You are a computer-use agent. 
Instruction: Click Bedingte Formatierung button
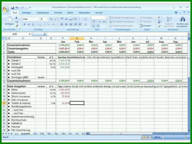click(123, 18)
